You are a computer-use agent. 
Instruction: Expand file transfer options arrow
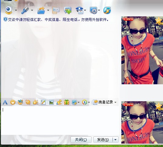coord(48,10)
